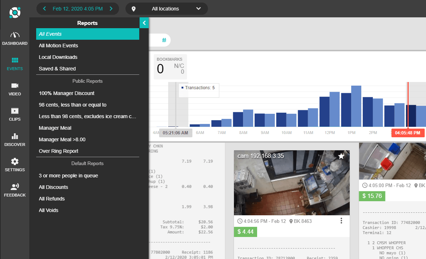The width and height of the screenshot is (426, 259).
Task: Open the 100% Manager Discount report
Action: (x=88, y=93)
